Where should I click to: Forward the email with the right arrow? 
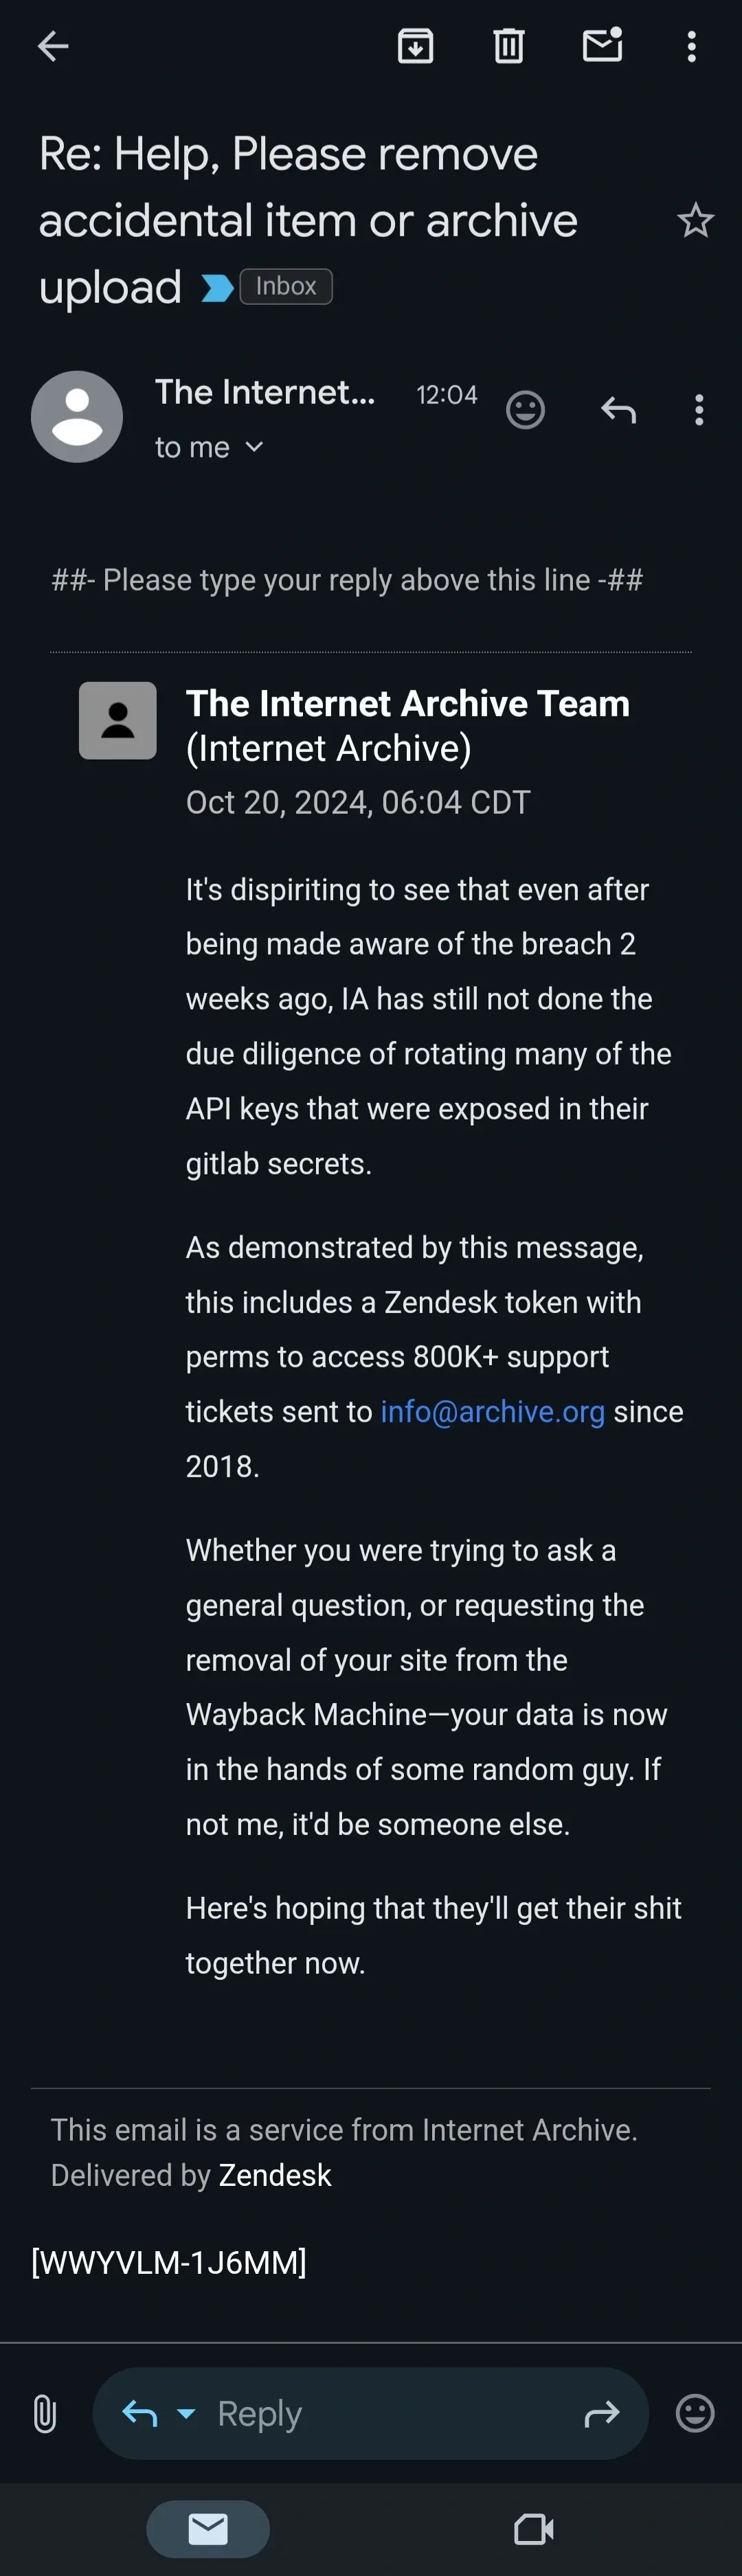point(602,2415)
